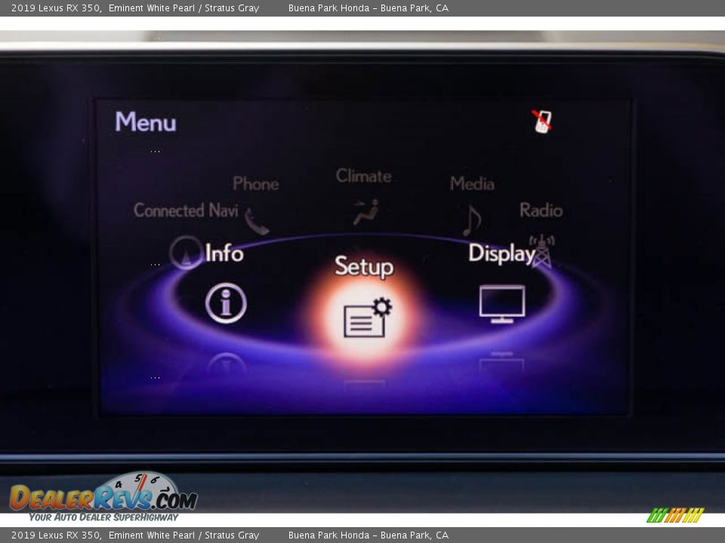The image size is (725, 543).
Task: Select the Media music note icon
Action: 472,220
